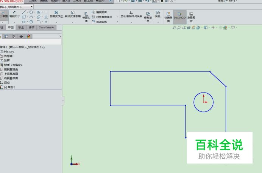Select the Polygon sketch tool
262x173 pixels.
[x=31, y=22]
